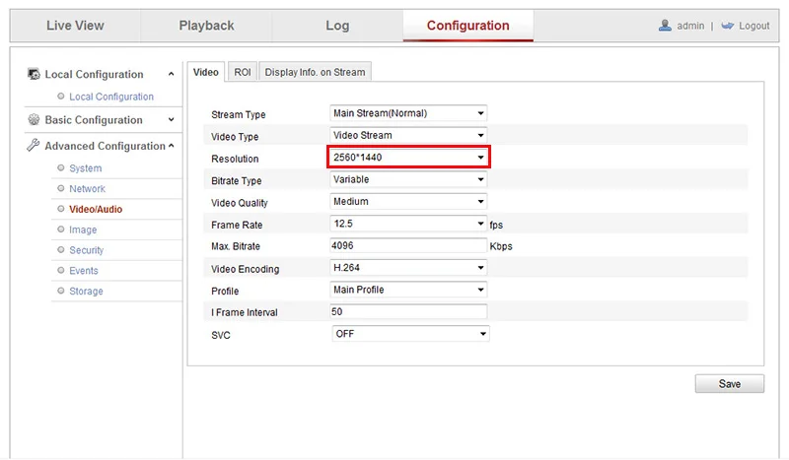The width and height of the screenshot is (789, 460).
Task: Select the Video sub-tab
Action: tap(206, 72)
